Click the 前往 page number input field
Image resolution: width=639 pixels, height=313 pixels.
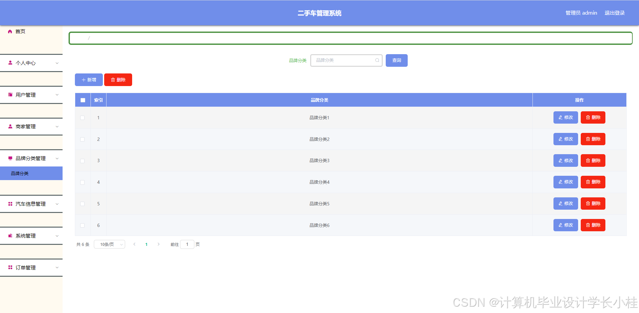pos(187,244)
